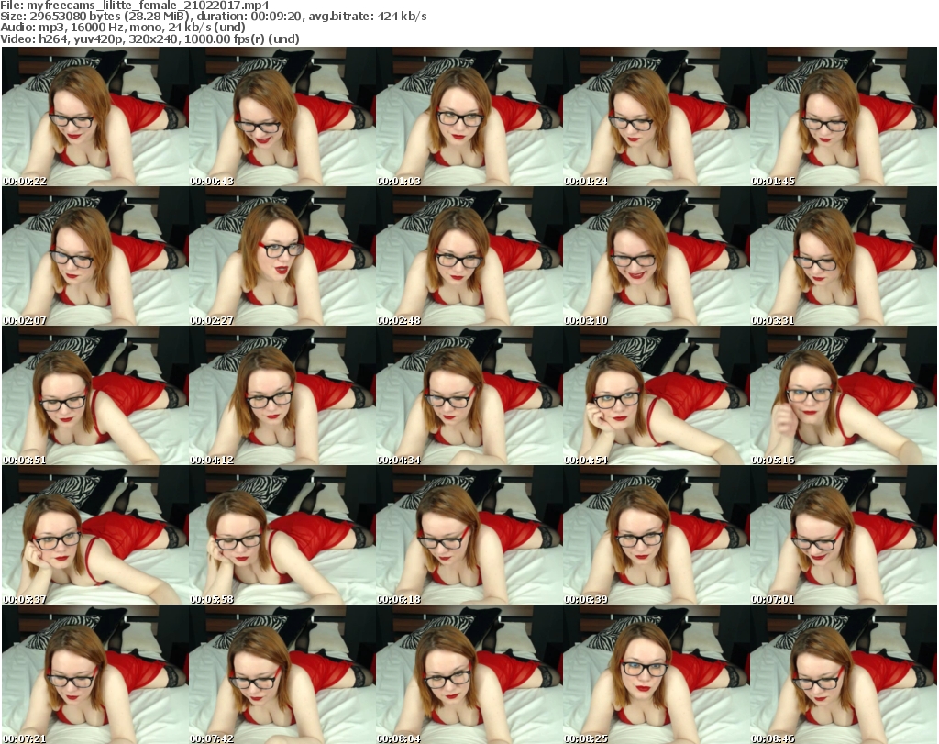Viewport: 939px width, 744px height.
Task: Open the frame stamped 00:02:48
Action: (x=469, y=256)
